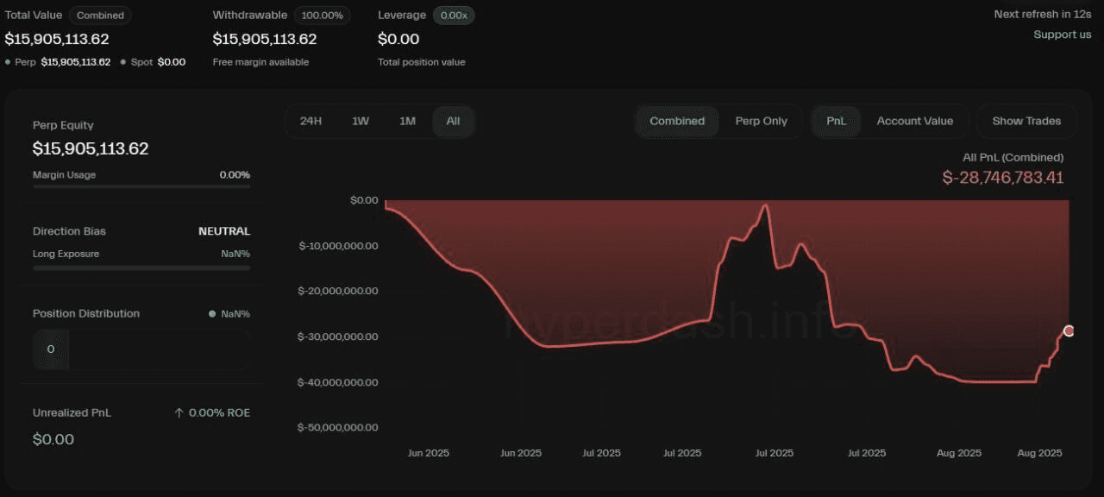
Task: Click the gray dot next to Spot
Action: coord(123,62)
